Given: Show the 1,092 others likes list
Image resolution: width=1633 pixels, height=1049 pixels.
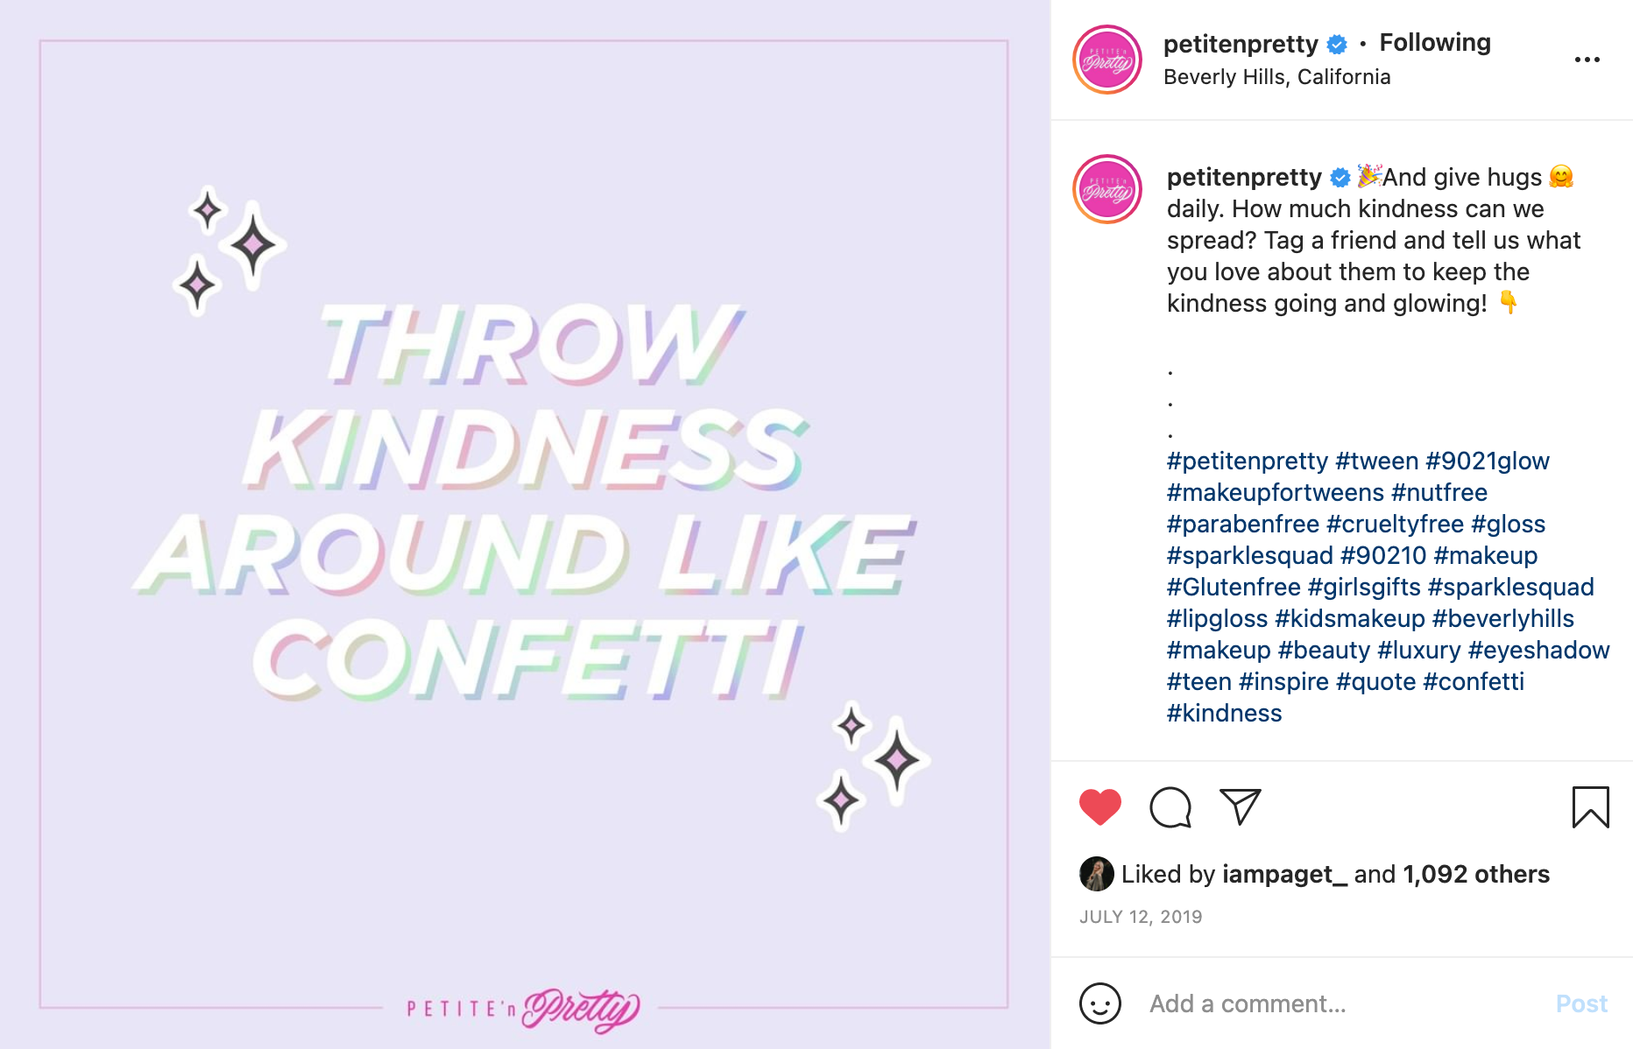Looking at the screenshot, I should click(1475, 874).
